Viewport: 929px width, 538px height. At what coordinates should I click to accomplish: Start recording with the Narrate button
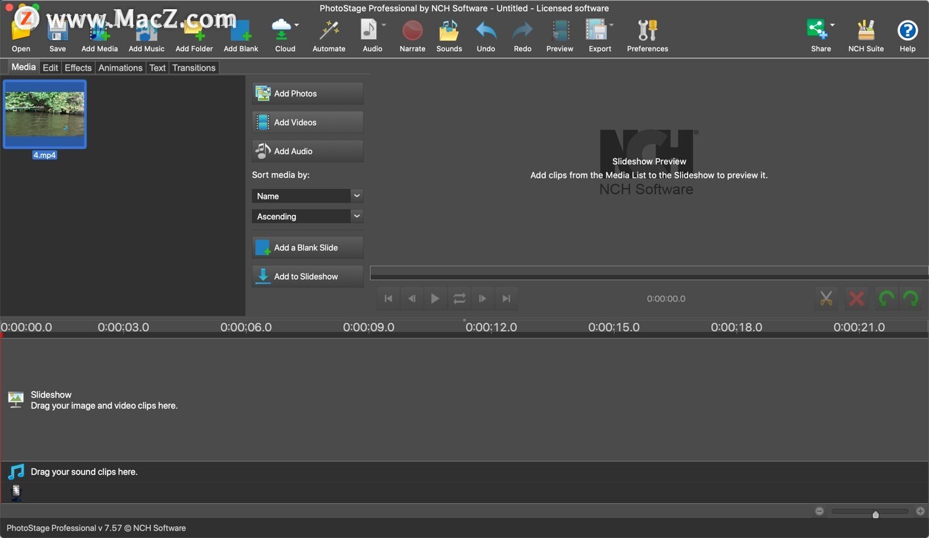tap(413, 35)
